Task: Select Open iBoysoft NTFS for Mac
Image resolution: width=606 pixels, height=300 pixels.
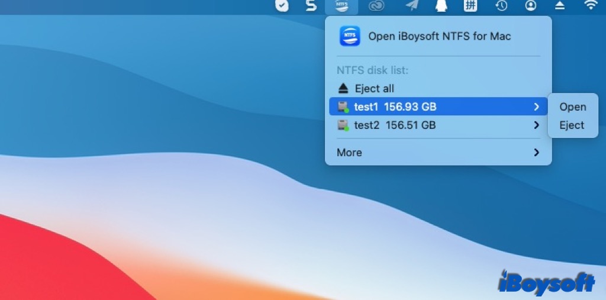Action: (x=439, y=36)
